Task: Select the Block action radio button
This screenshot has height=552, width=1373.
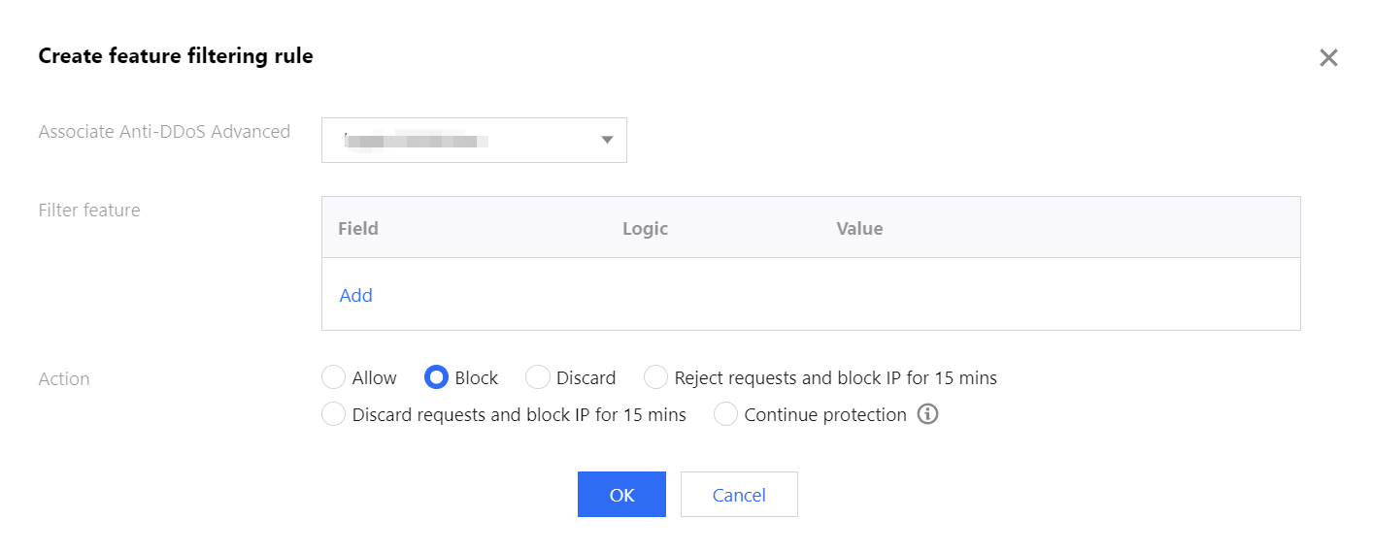Action: [x=437, y=377]
